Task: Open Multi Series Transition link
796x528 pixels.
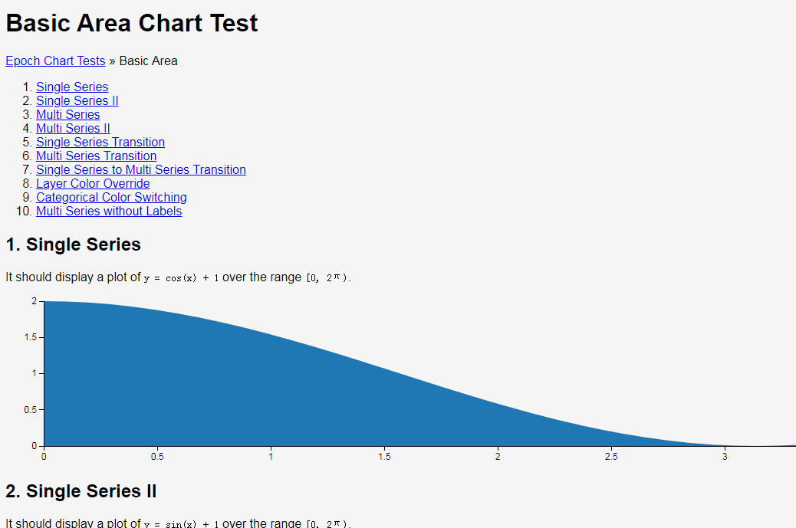Action: (x=97, y=156)
